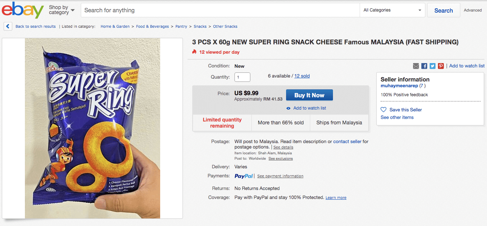The height and width of the screenshot is (226, 487).
Task: Expand the All Categories dropdown
Action: point(392,10)
